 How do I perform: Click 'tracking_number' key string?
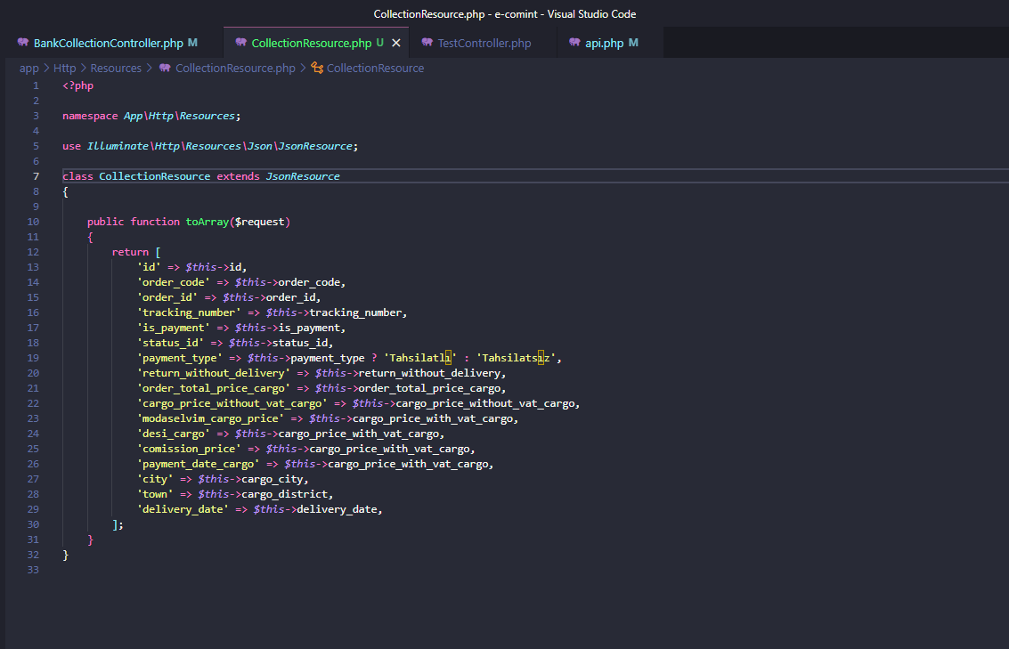189,312
